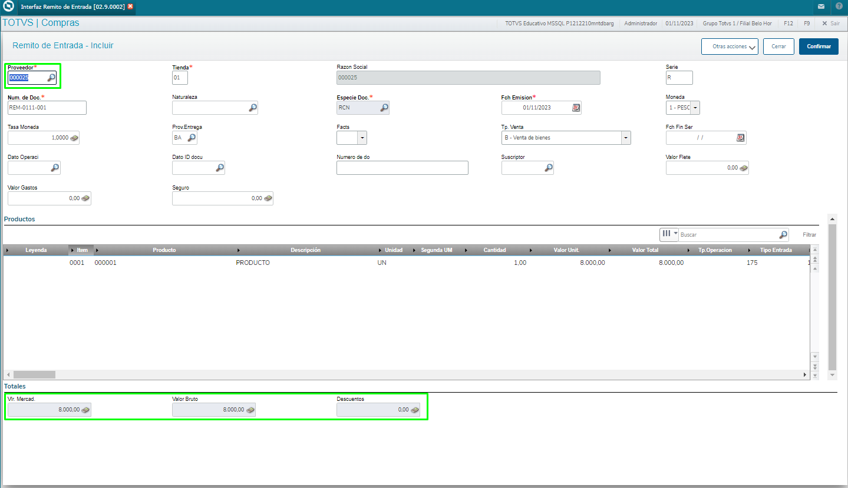This screenshot has height=488, width=848.
Task: Click the Cerrar button
Action: [778, 47]
